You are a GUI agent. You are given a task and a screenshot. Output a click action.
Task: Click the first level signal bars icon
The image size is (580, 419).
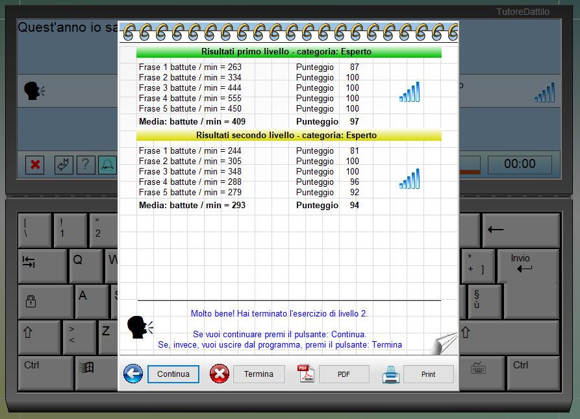point(409,92)
